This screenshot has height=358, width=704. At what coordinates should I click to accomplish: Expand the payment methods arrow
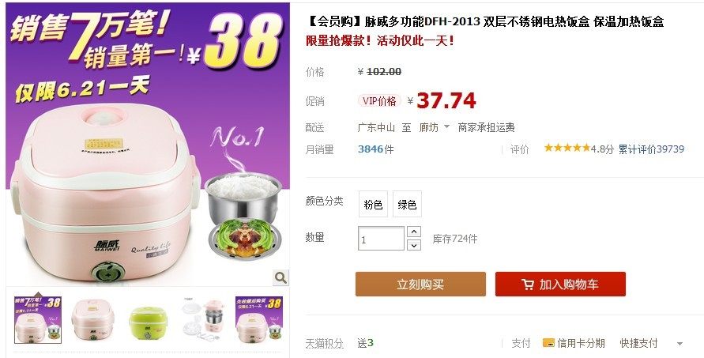coord(680,344)
